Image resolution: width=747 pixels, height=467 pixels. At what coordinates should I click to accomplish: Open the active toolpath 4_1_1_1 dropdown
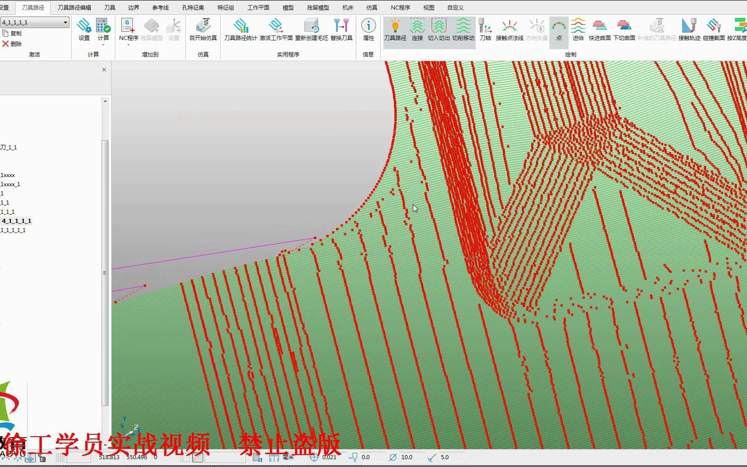(x=65, y=22)
